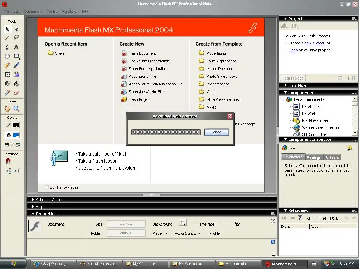Select the WebServiceConnector component
Viewport: 359px width, 269px height.
click(x=320, y=127)
